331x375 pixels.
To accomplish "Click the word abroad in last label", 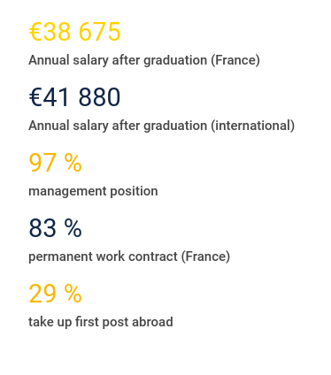I will (152, 322).
